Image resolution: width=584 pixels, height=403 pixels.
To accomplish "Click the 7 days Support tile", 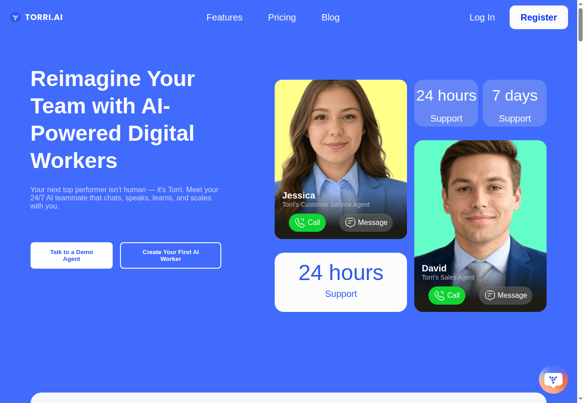I will click(x=515, y=103).
